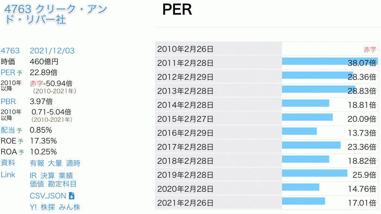Open the 価値 valuation link
Screen dimensions: 381x214
coord(37,184)
